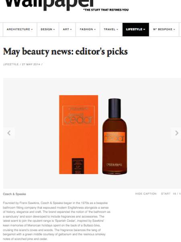181x242 pixels.
Task: Select the Lifestyle tab
Action: (136, 29)
